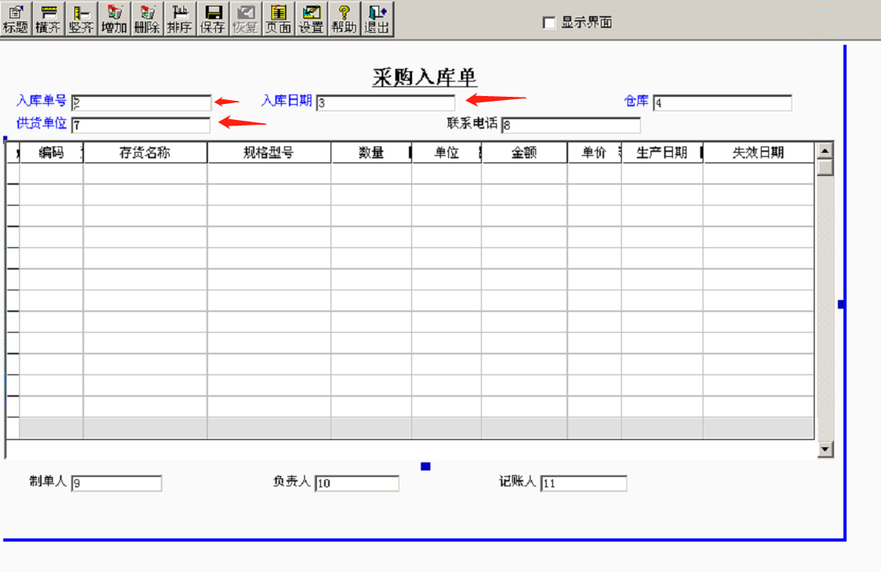Select the 单位 column header

click(x=447, y=153)
